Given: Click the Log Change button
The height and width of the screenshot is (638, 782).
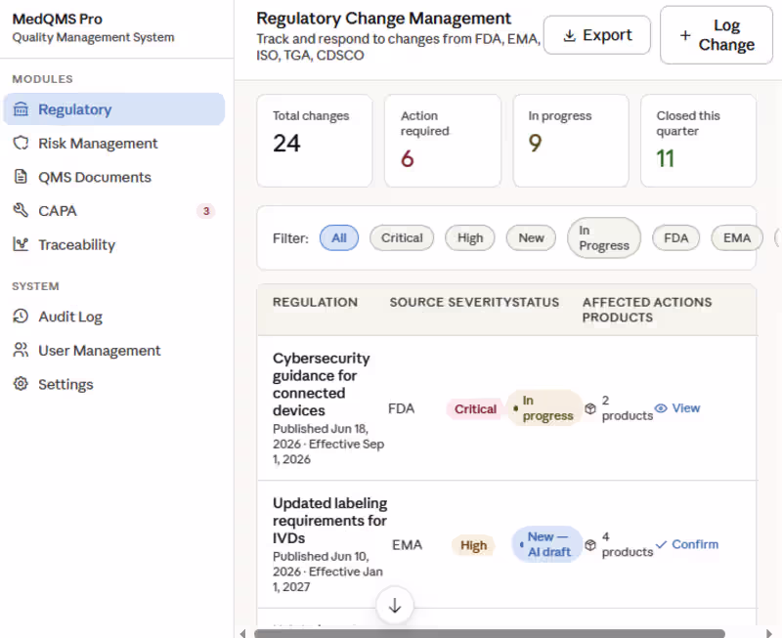Looking at the screenshot, I should pos(717,35).
